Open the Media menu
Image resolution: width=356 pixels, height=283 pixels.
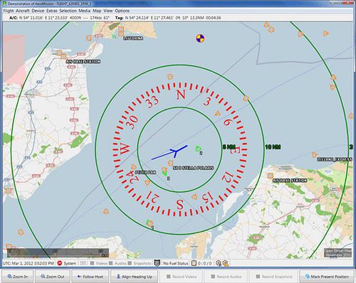[x=84, y=11]
